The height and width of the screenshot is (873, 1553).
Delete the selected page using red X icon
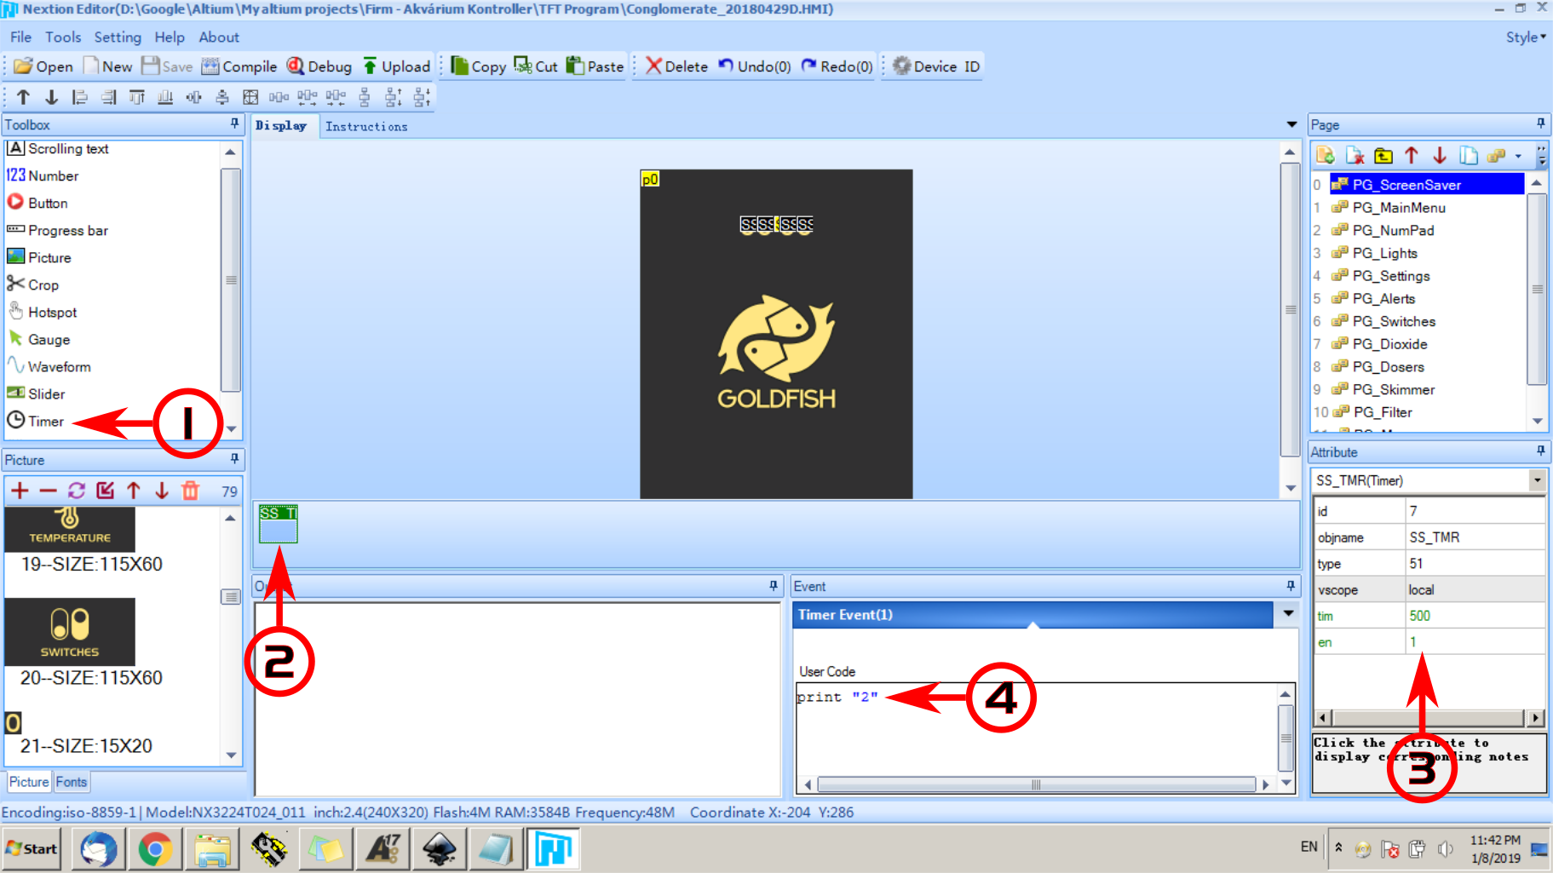click(1355, 156)
